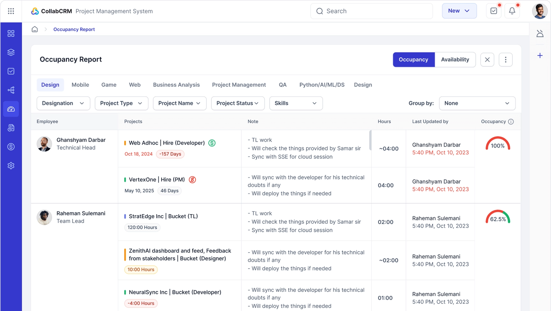Expand the New button dropdown

(x=459, y=11)
